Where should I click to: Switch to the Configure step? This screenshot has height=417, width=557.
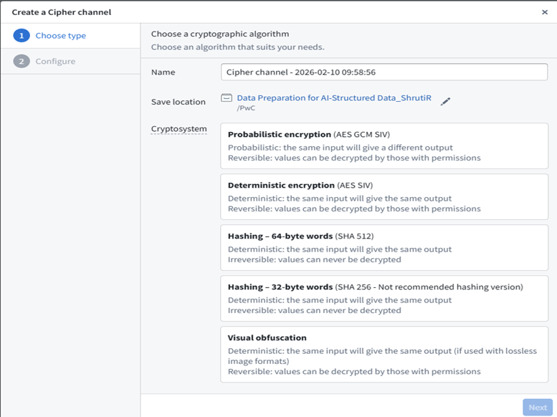(55, 62)
